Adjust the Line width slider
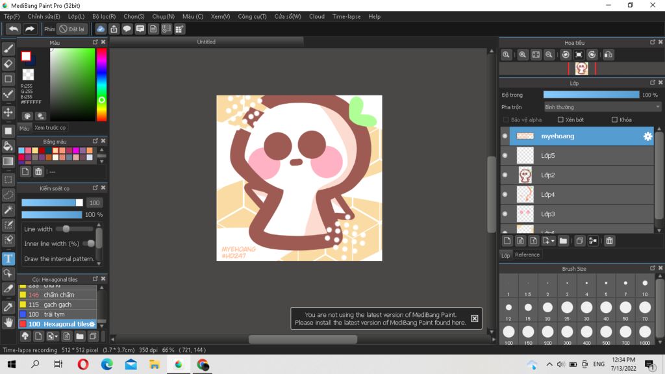Screen dimensions: 665x374 tap(75, 229)
